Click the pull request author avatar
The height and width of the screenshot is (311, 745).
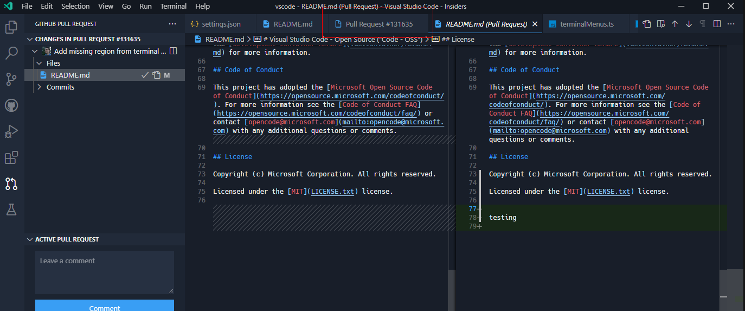coord(47,51)
